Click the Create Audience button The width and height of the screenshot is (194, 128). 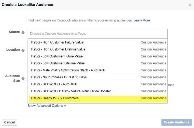(177, 122)
